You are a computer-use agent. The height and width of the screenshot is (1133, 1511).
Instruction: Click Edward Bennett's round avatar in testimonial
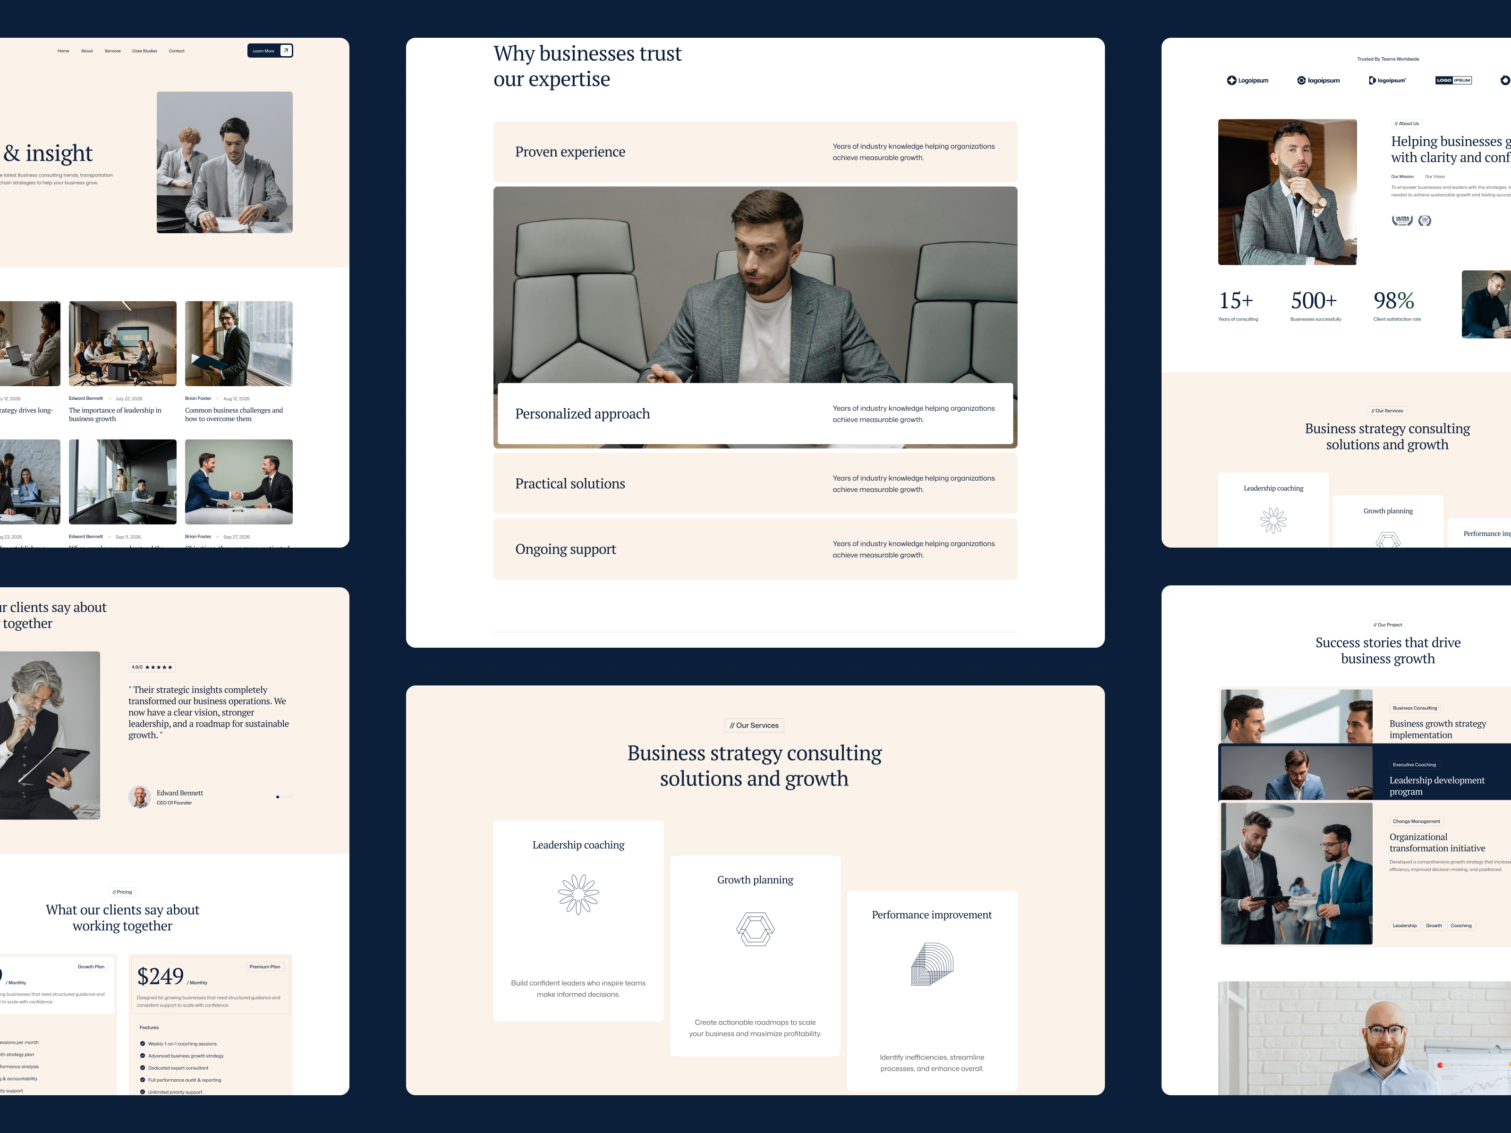(x=139, y=797)
